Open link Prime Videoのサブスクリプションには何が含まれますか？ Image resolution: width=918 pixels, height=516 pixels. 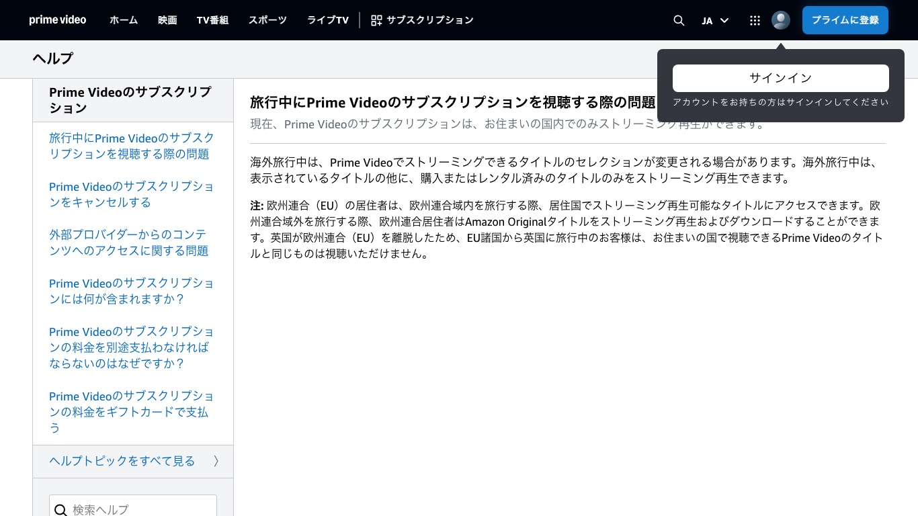click(132, 291)
